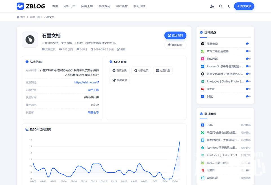
Task: Click the 百度收录 button
Action: [x=119, y=71]
